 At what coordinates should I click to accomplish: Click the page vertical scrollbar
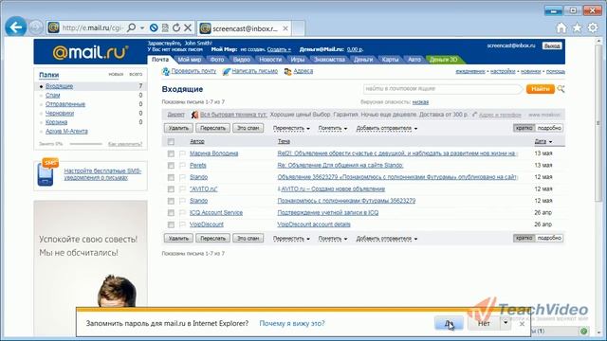[598, 124]
